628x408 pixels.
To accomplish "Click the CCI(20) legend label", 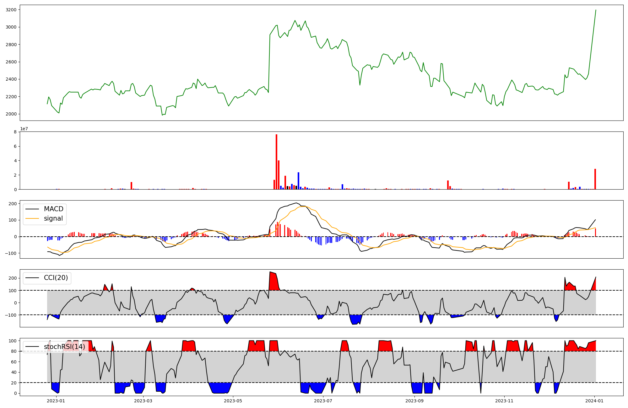I will pos(56,278).
